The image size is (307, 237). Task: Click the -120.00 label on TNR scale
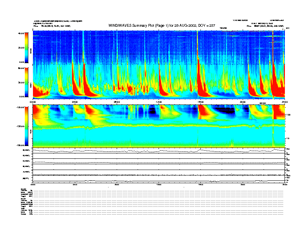click(x=20, y=107)
